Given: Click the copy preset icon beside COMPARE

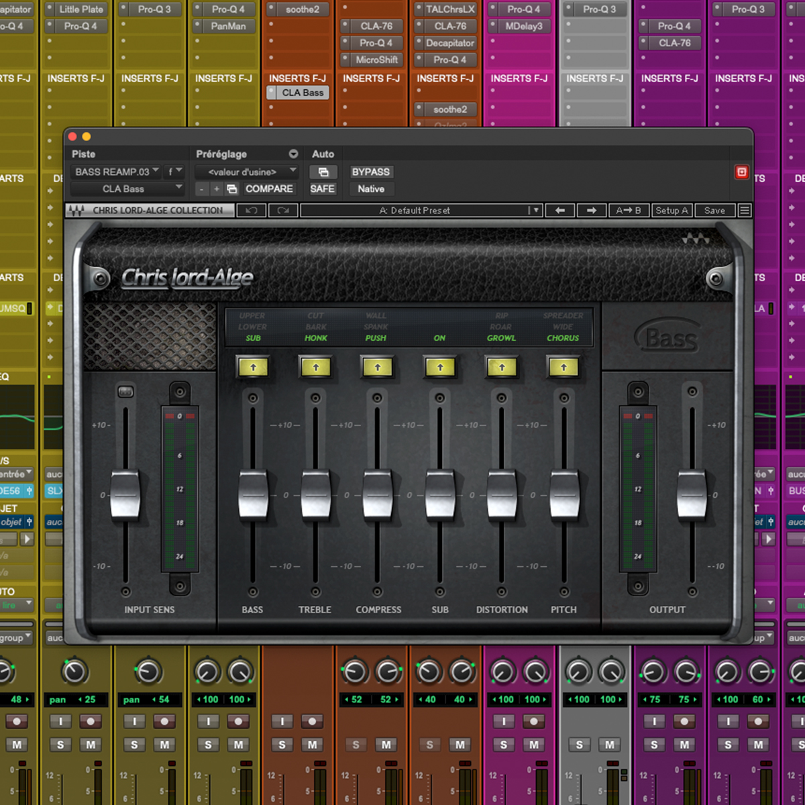Looking at the screenshot, I should click(232, 189).
